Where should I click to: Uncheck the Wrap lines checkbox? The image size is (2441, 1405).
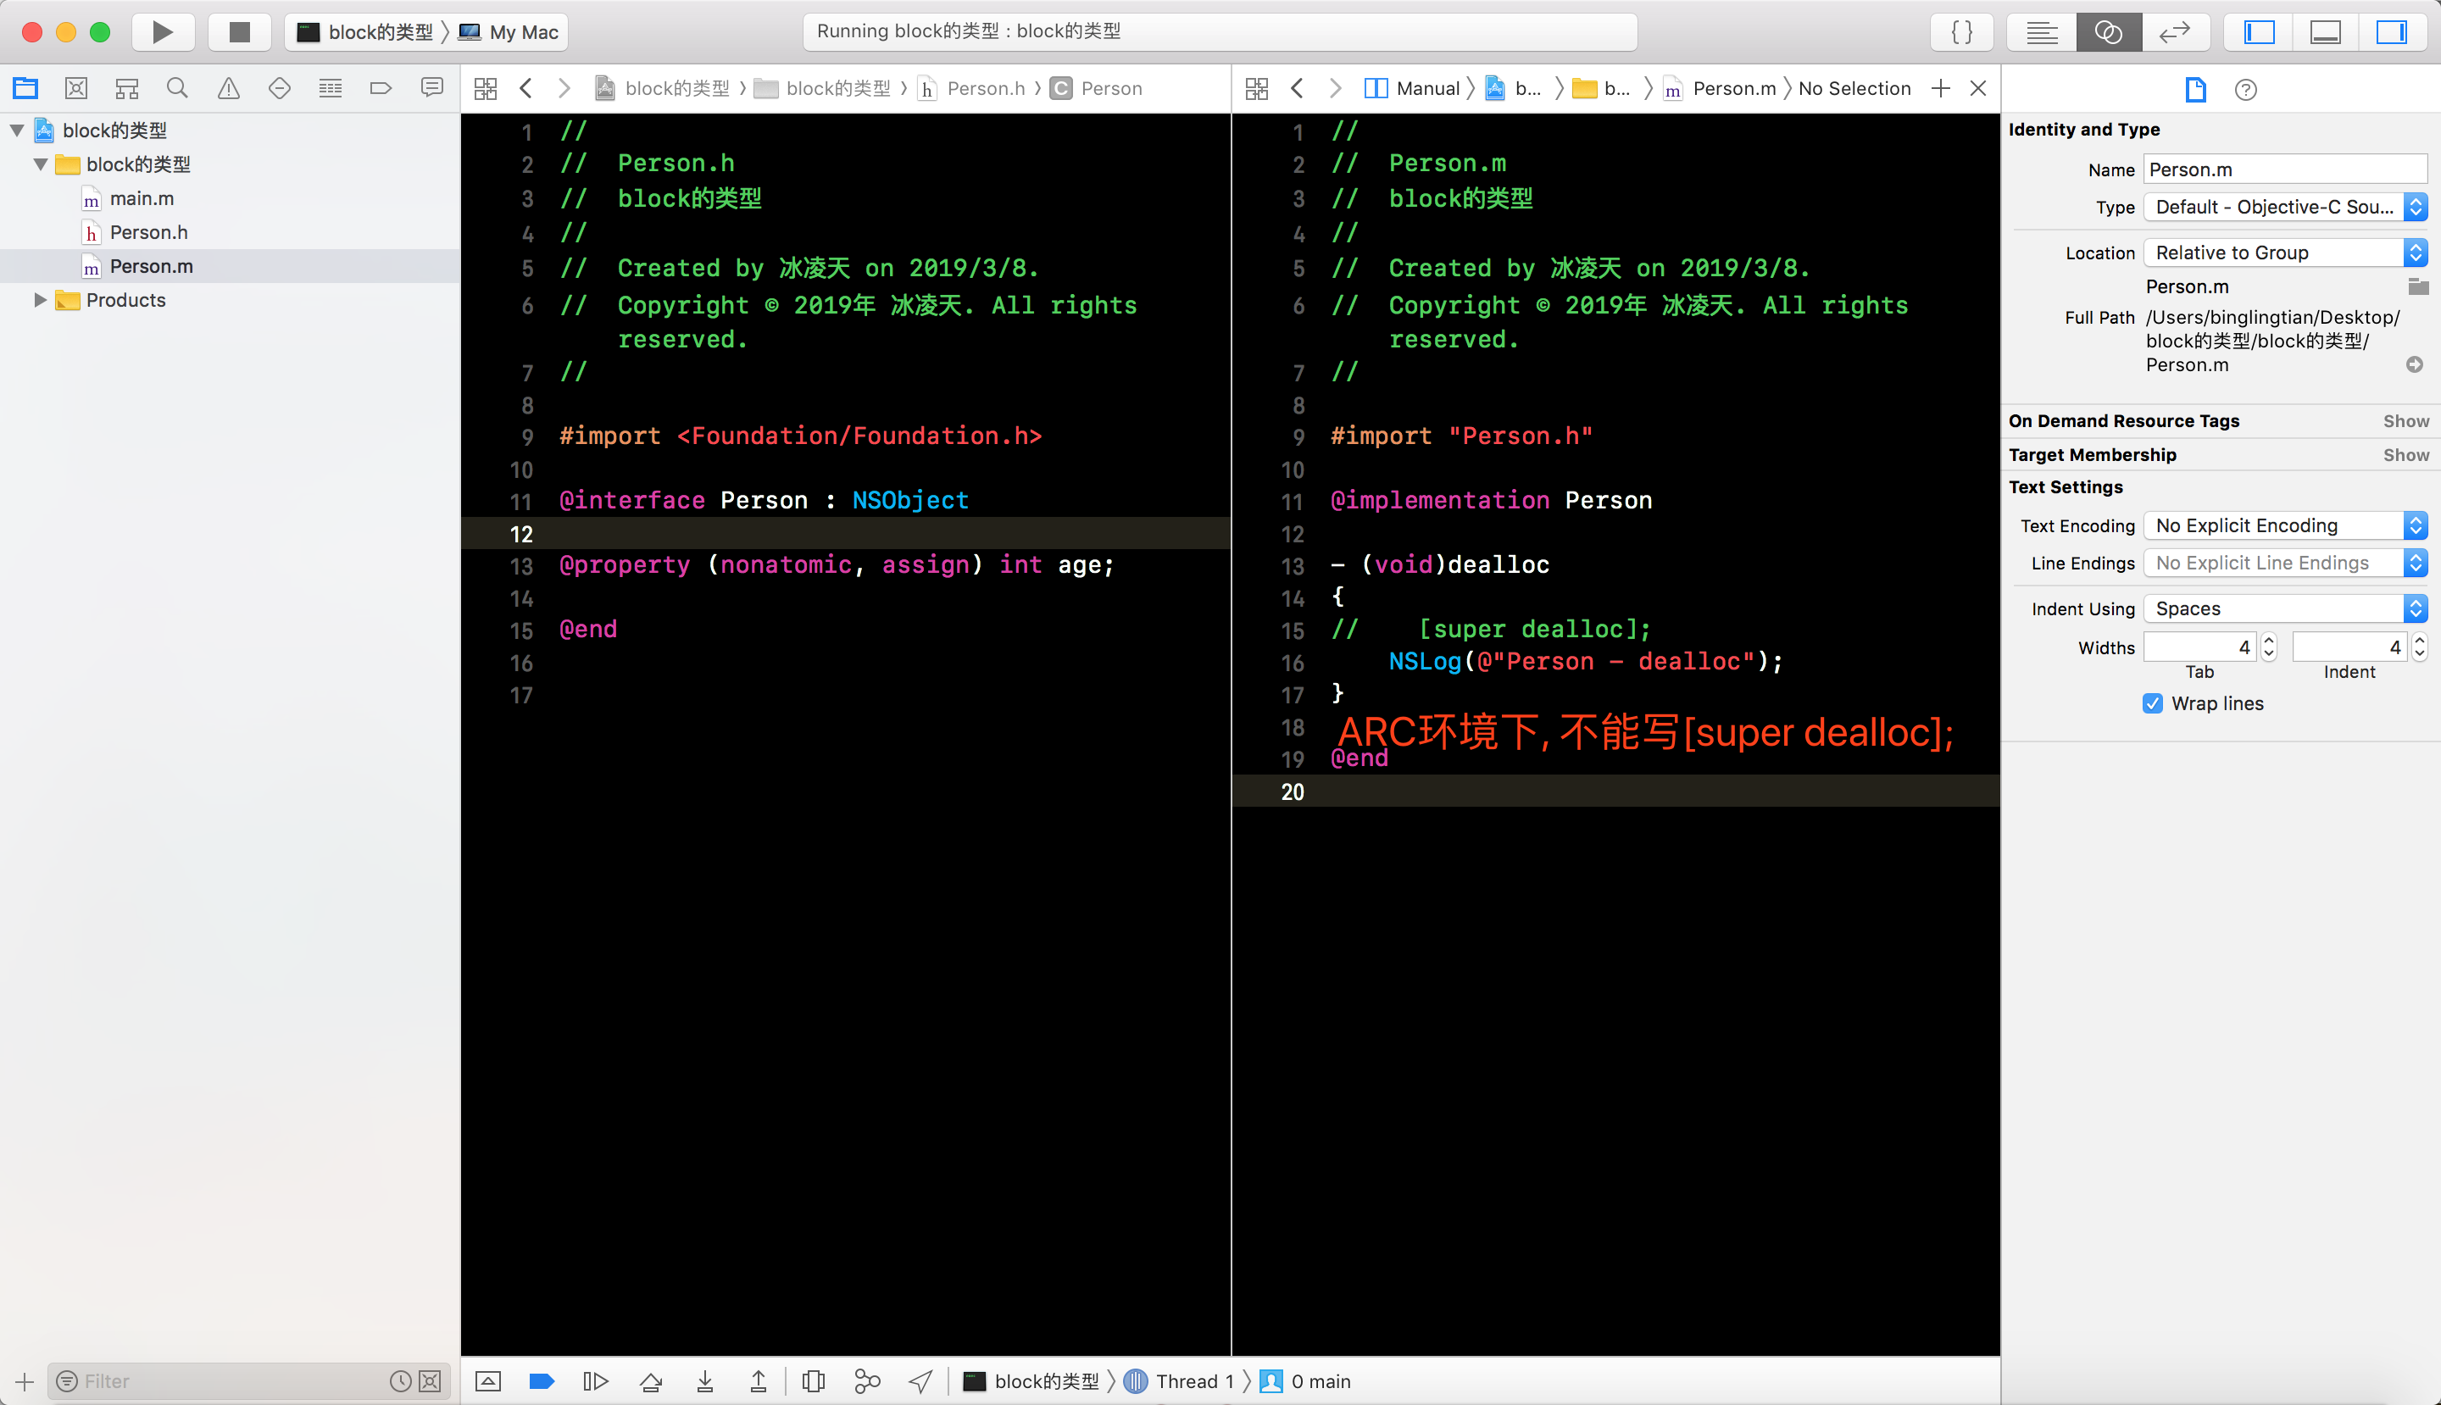click(2153, 703)
